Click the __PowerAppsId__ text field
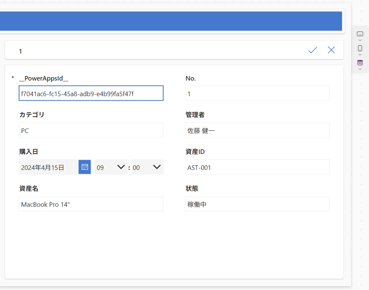The width and height of the screenshot is (369, 290). [x=91, y=93]
